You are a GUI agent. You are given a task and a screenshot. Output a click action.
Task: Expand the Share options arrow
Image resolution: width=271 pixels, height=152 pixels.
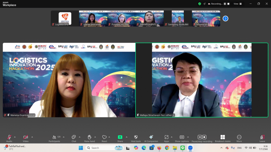pyautogui.click(x=127, y=137)
